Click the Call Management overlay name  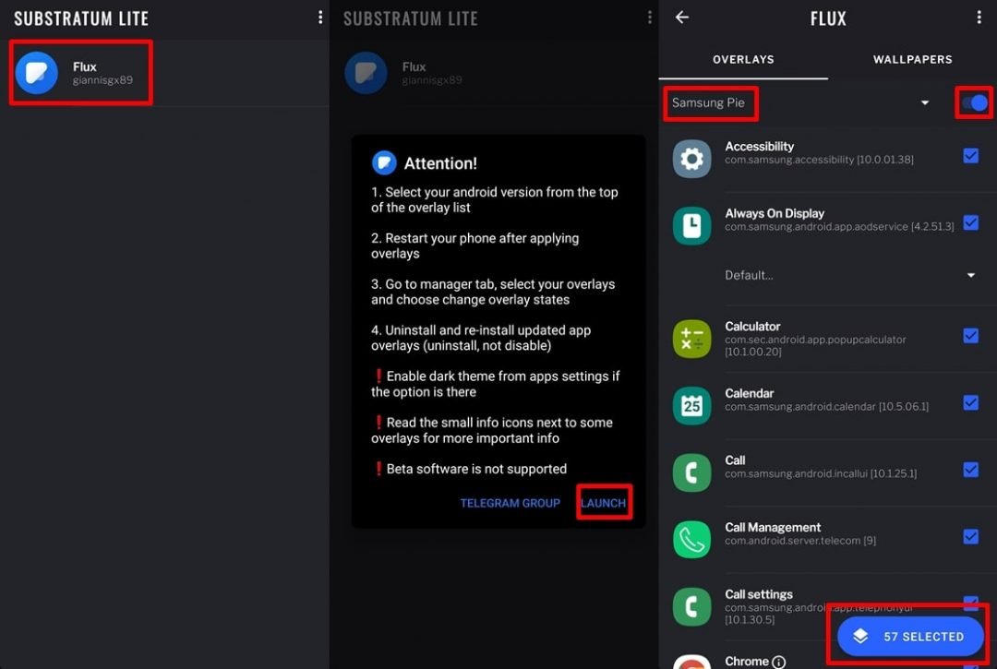click(773, 527)
